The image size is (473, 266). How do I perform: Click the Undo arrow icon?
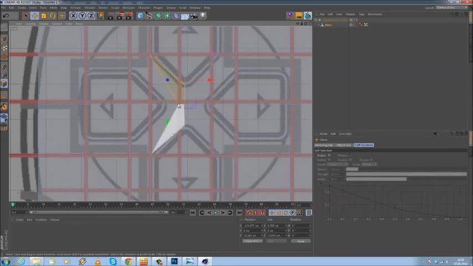(6, 16)
